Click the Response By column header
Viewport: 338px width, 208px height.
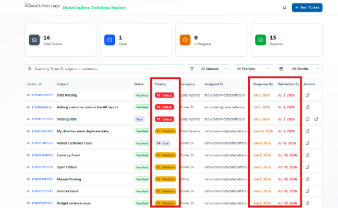pos(263,84)
